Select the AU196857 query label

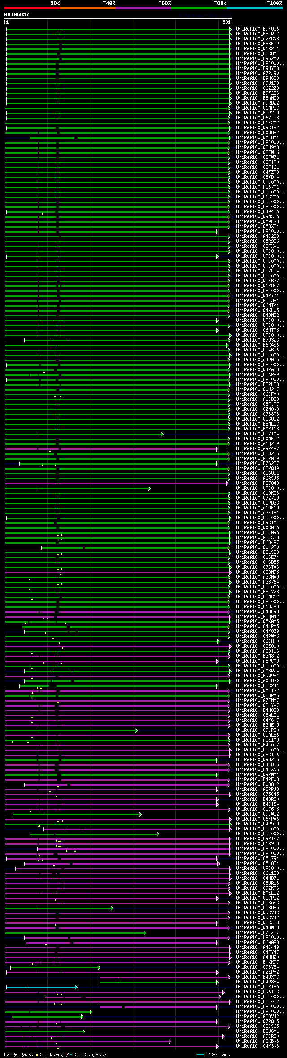[17, 14]
